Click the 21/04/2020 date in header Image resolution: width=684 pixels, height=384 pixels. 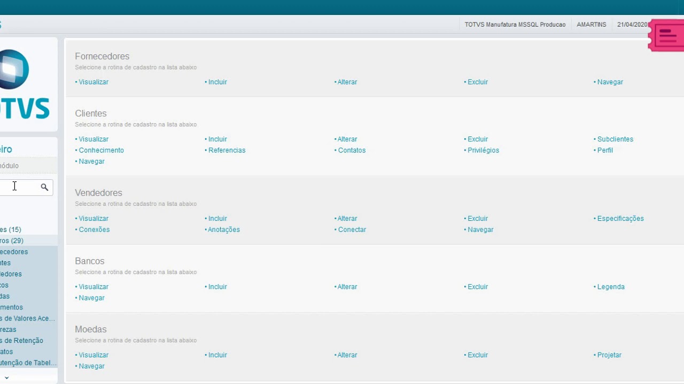point(633,25)
